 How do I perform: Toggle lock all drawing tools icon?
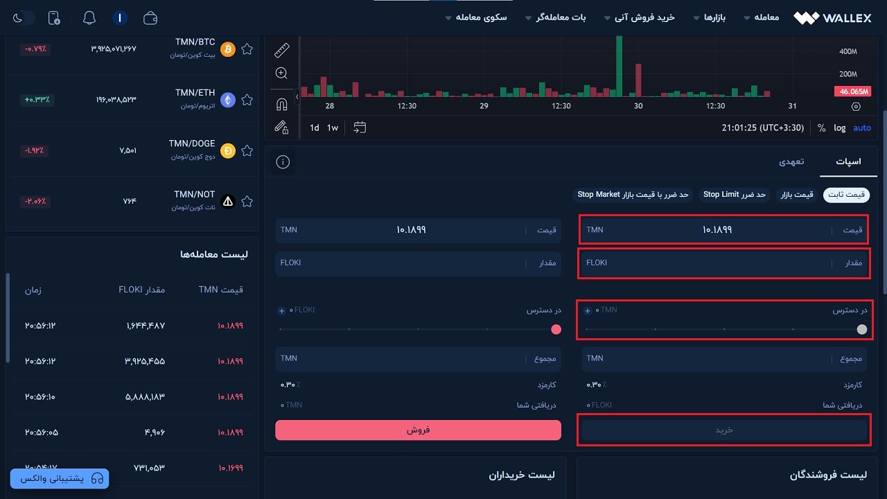[281, 127]
